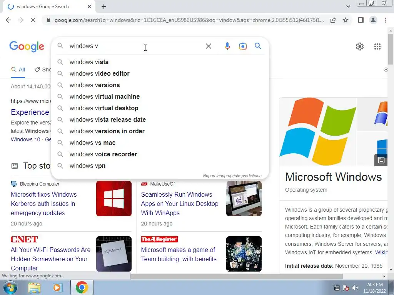Select suggestion windows vista release date

[x=160, y=120]
